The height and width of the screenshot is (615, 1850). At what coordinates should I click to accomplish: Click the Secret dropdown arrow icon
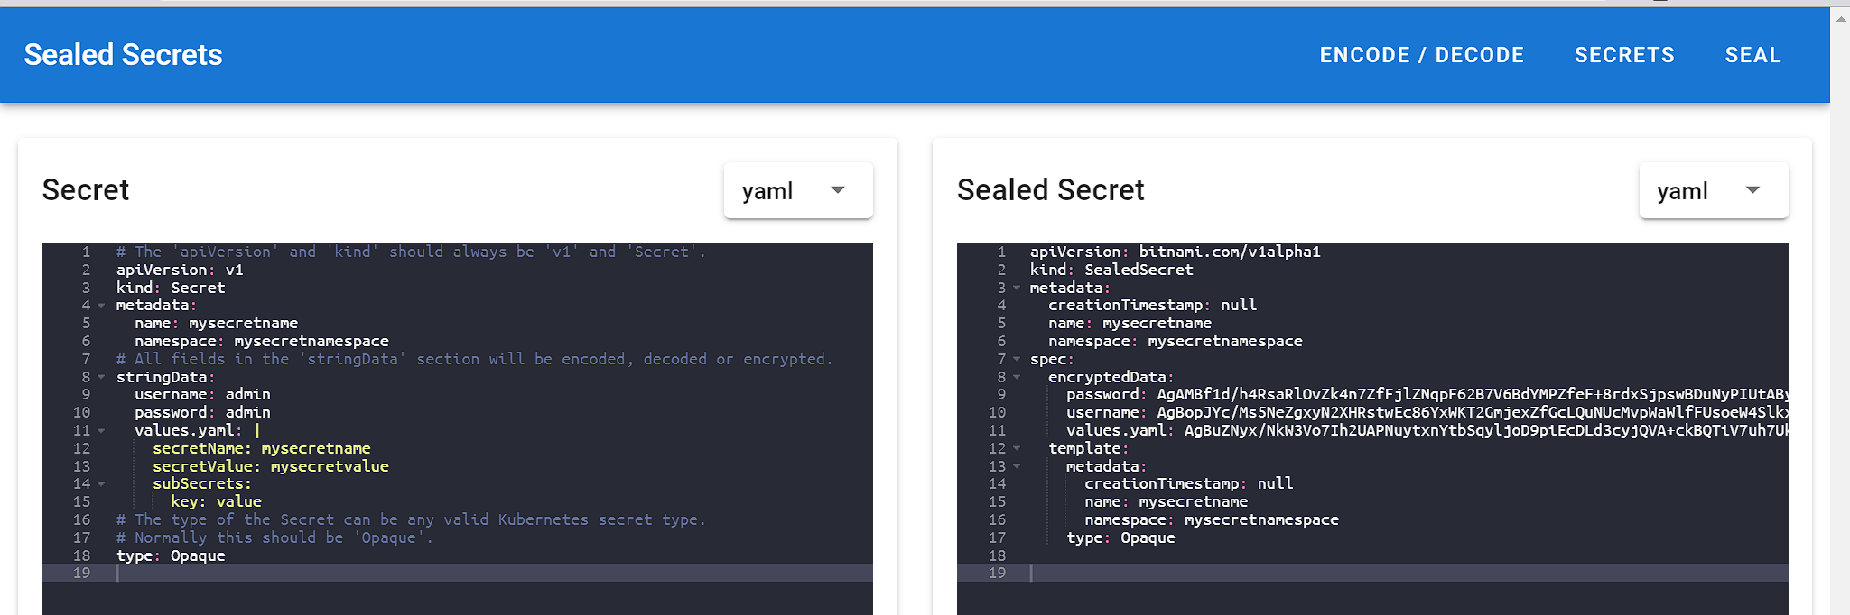[838, 190]
